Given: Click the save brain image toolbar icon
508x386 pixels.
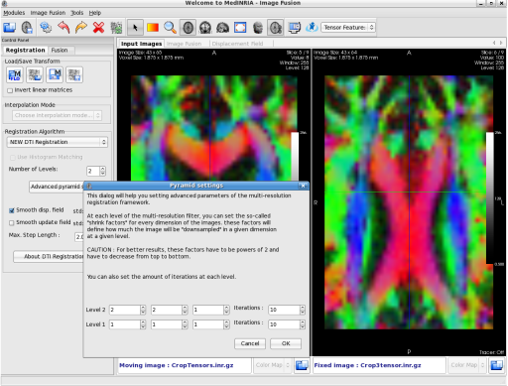Looking at the screenshot, I should pos(27,27).
